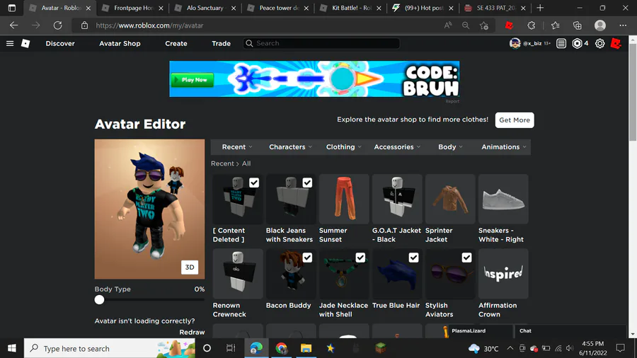The height and width of the screenshot is (358, 637).
Task: Open Trade in Roblox navigation
Action: tap(221, 43)
